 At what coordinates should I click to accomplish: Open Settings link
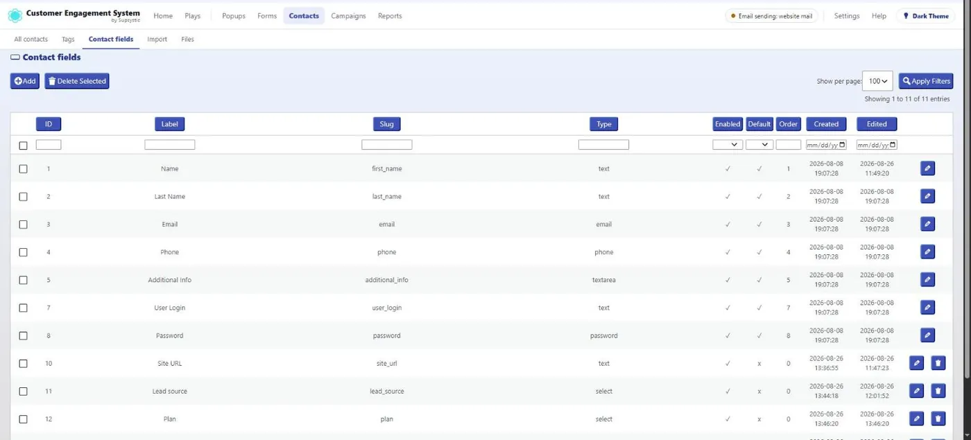(847, 16)
